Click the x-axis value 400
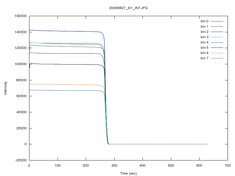The image size is (235, 176). [x=142, y=165]
